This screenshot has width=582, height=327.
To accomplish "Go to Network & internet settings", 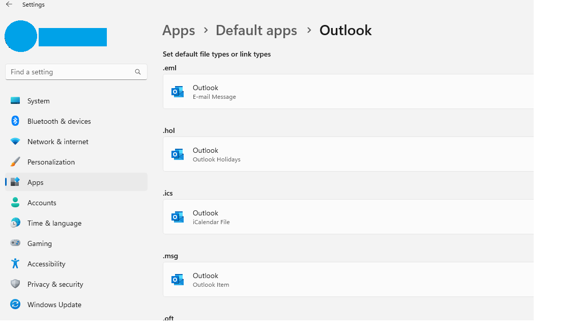I will [58, 142].
